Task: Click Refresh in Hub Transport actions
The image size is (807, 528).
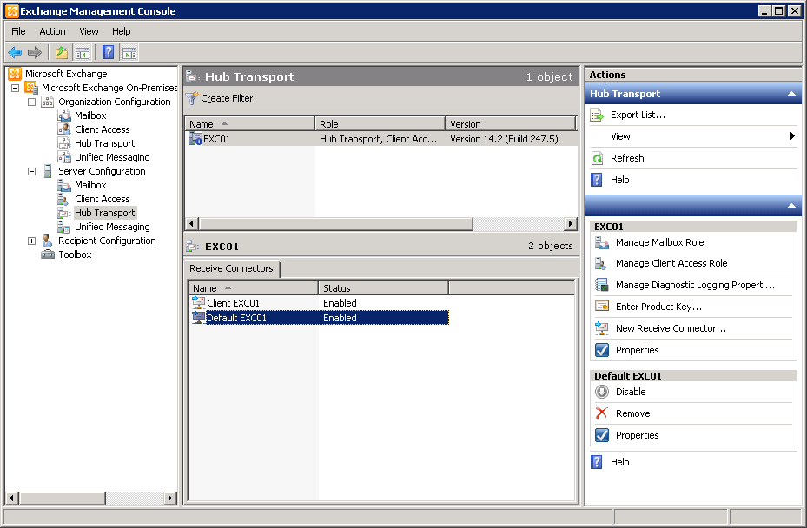Action: point(627,158)
